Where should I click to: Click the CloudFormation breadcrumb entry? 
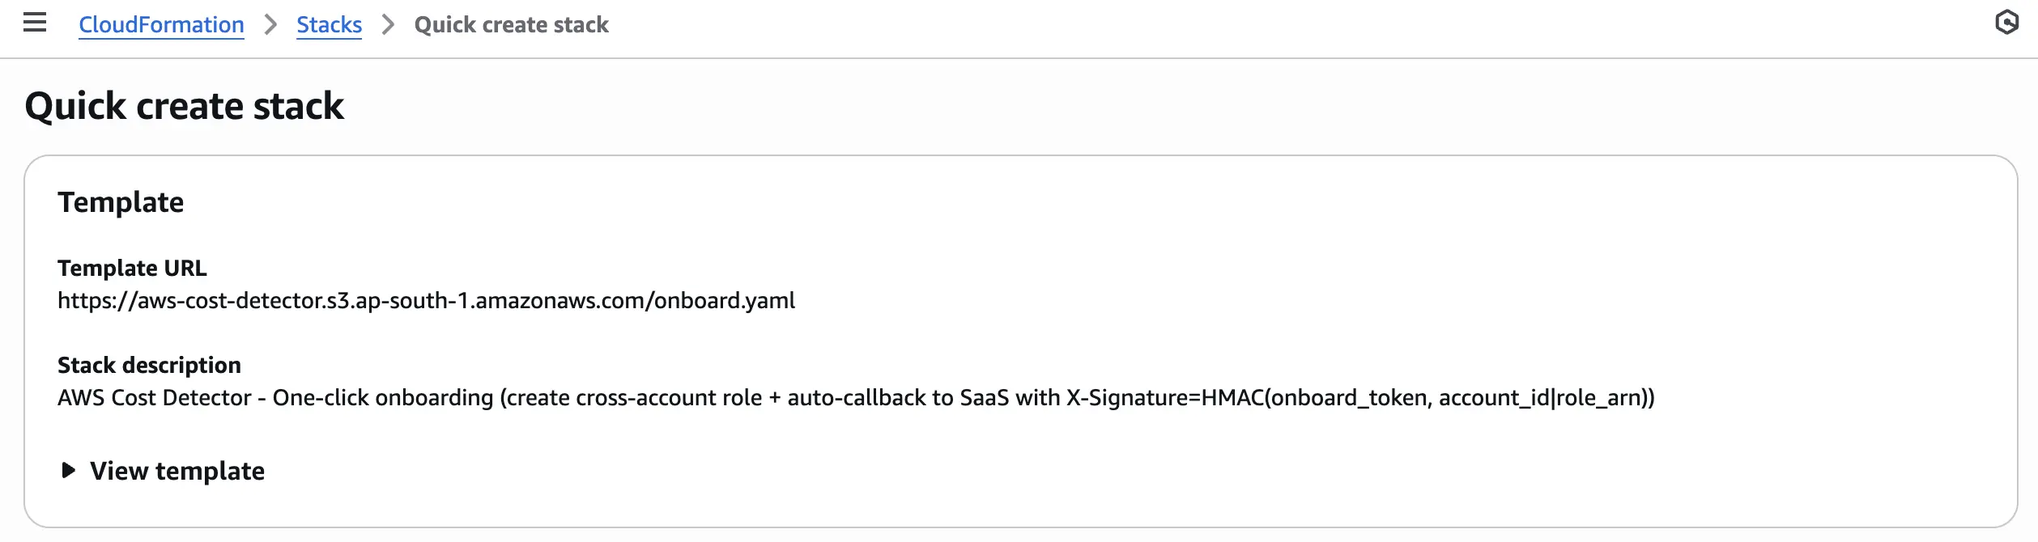click(160, 24)
